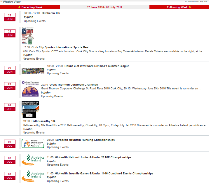This screenshot has height=184, width=209.
Task: Click the Ballinascarthy 10k charity race poster
Action: pos(30,110)
